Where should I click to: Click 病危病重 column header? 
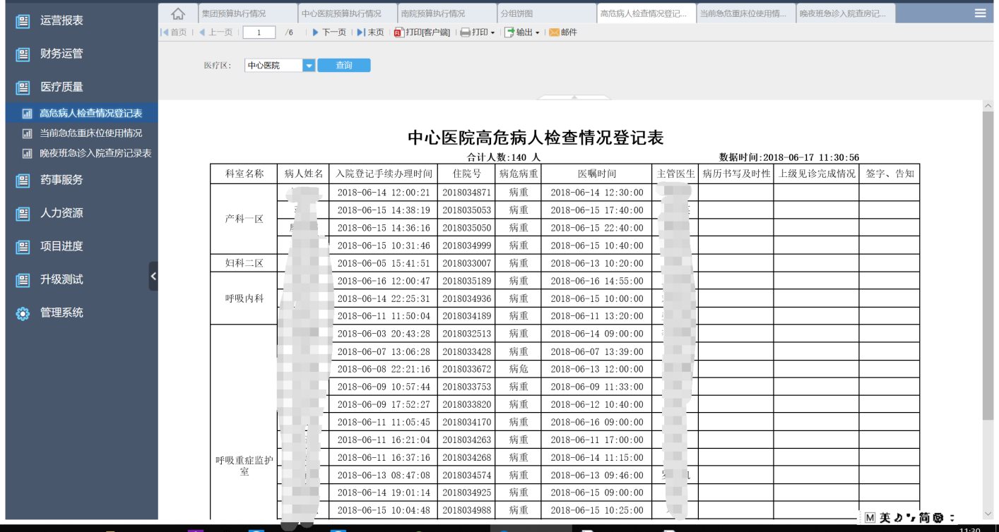pyautogui.click(x=519, y=174)
